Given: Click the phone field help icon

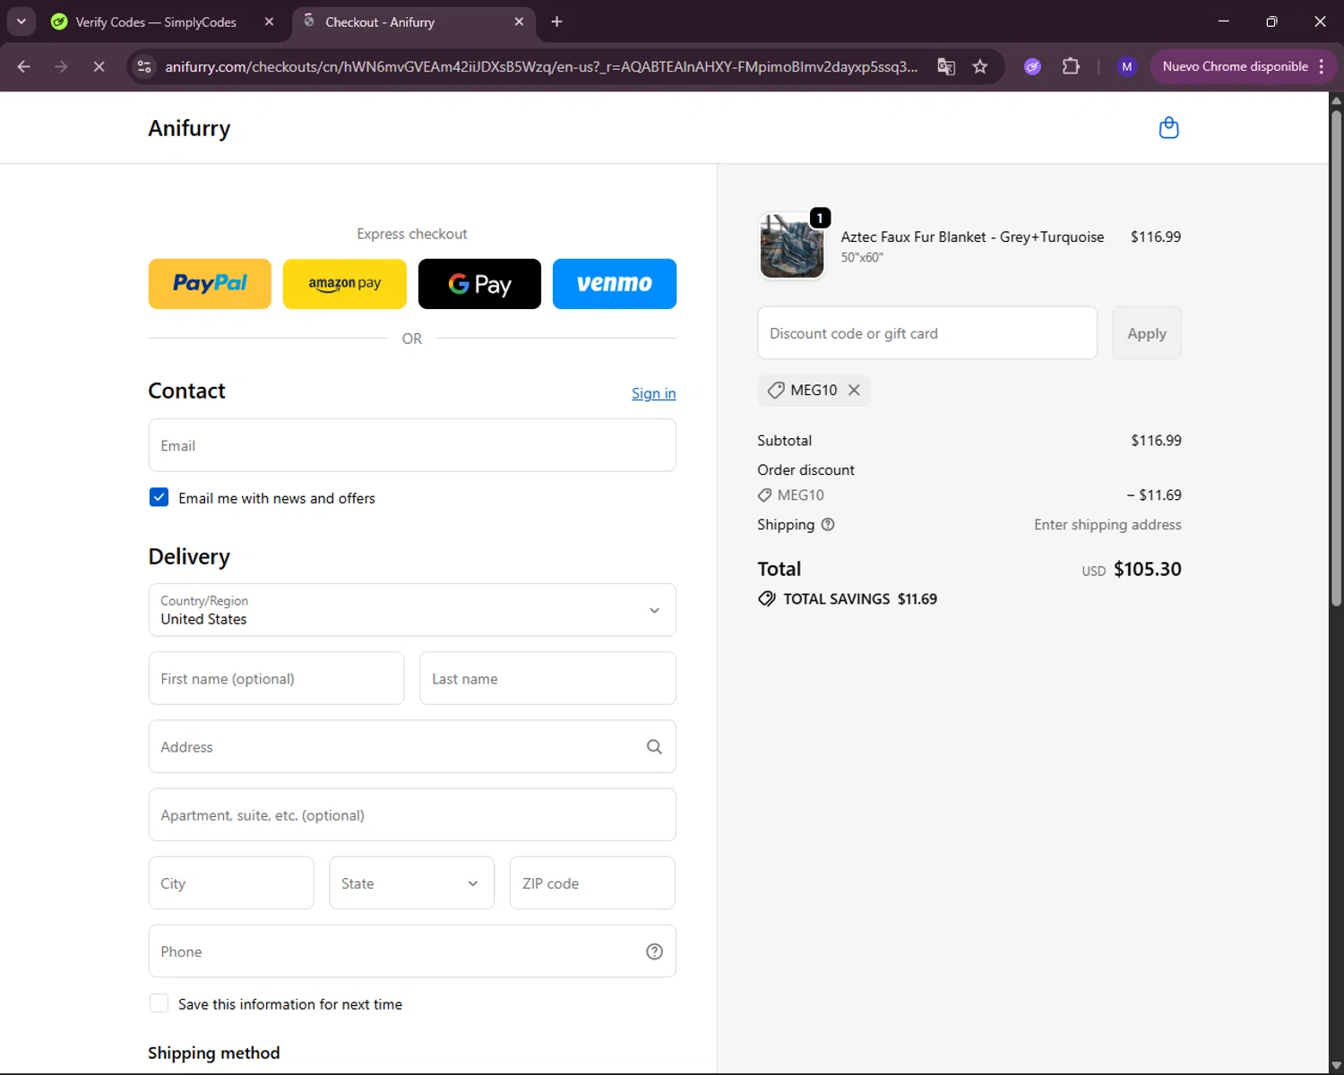Looking at the screenshot, I should click(654, 951).
